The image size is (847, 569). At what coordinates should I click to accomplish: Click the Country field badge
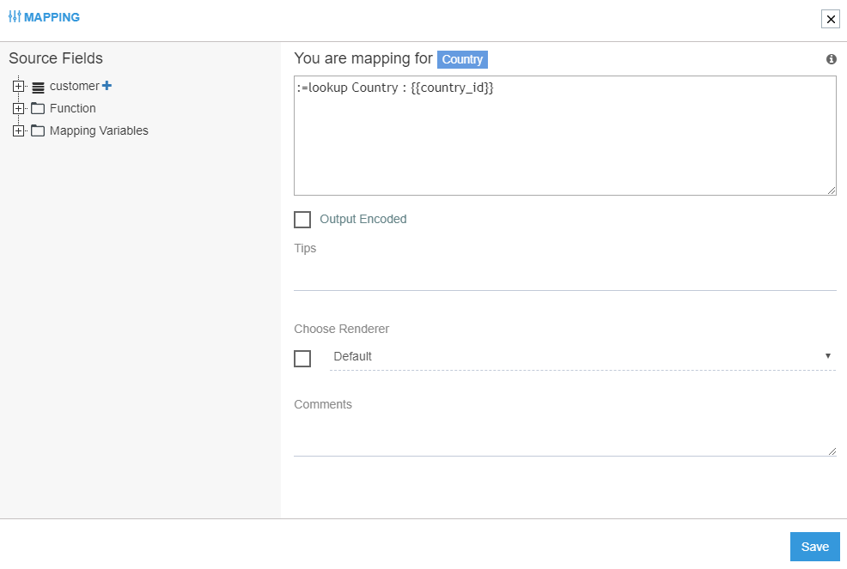pos(462,59)
